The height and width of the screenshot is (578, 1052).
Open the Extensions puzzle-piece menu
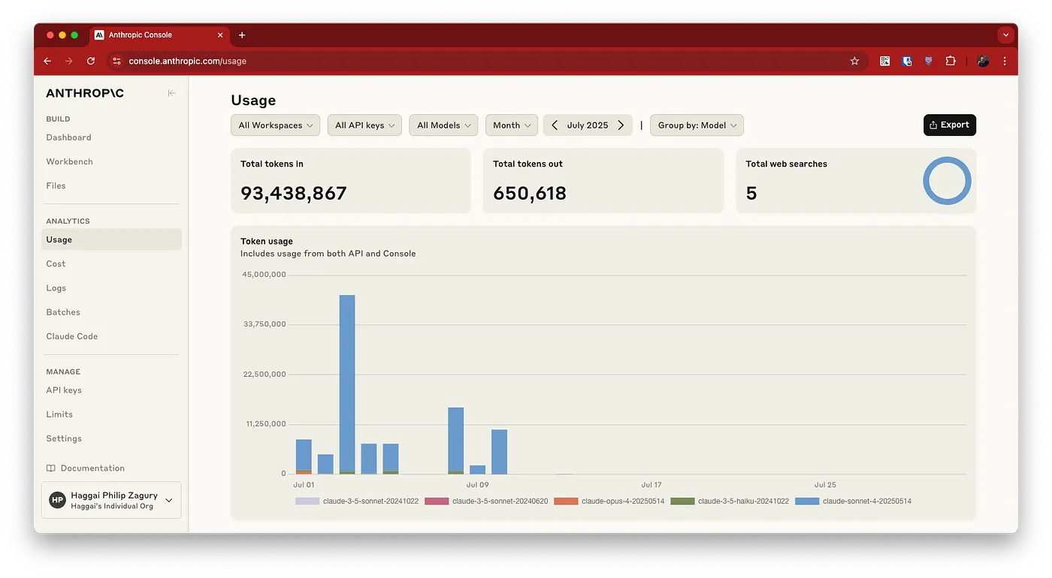951,62
